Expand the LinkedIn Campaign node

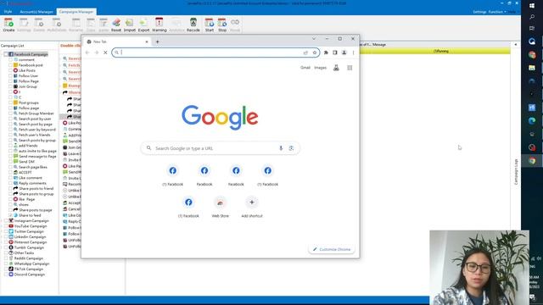point(2,237)
